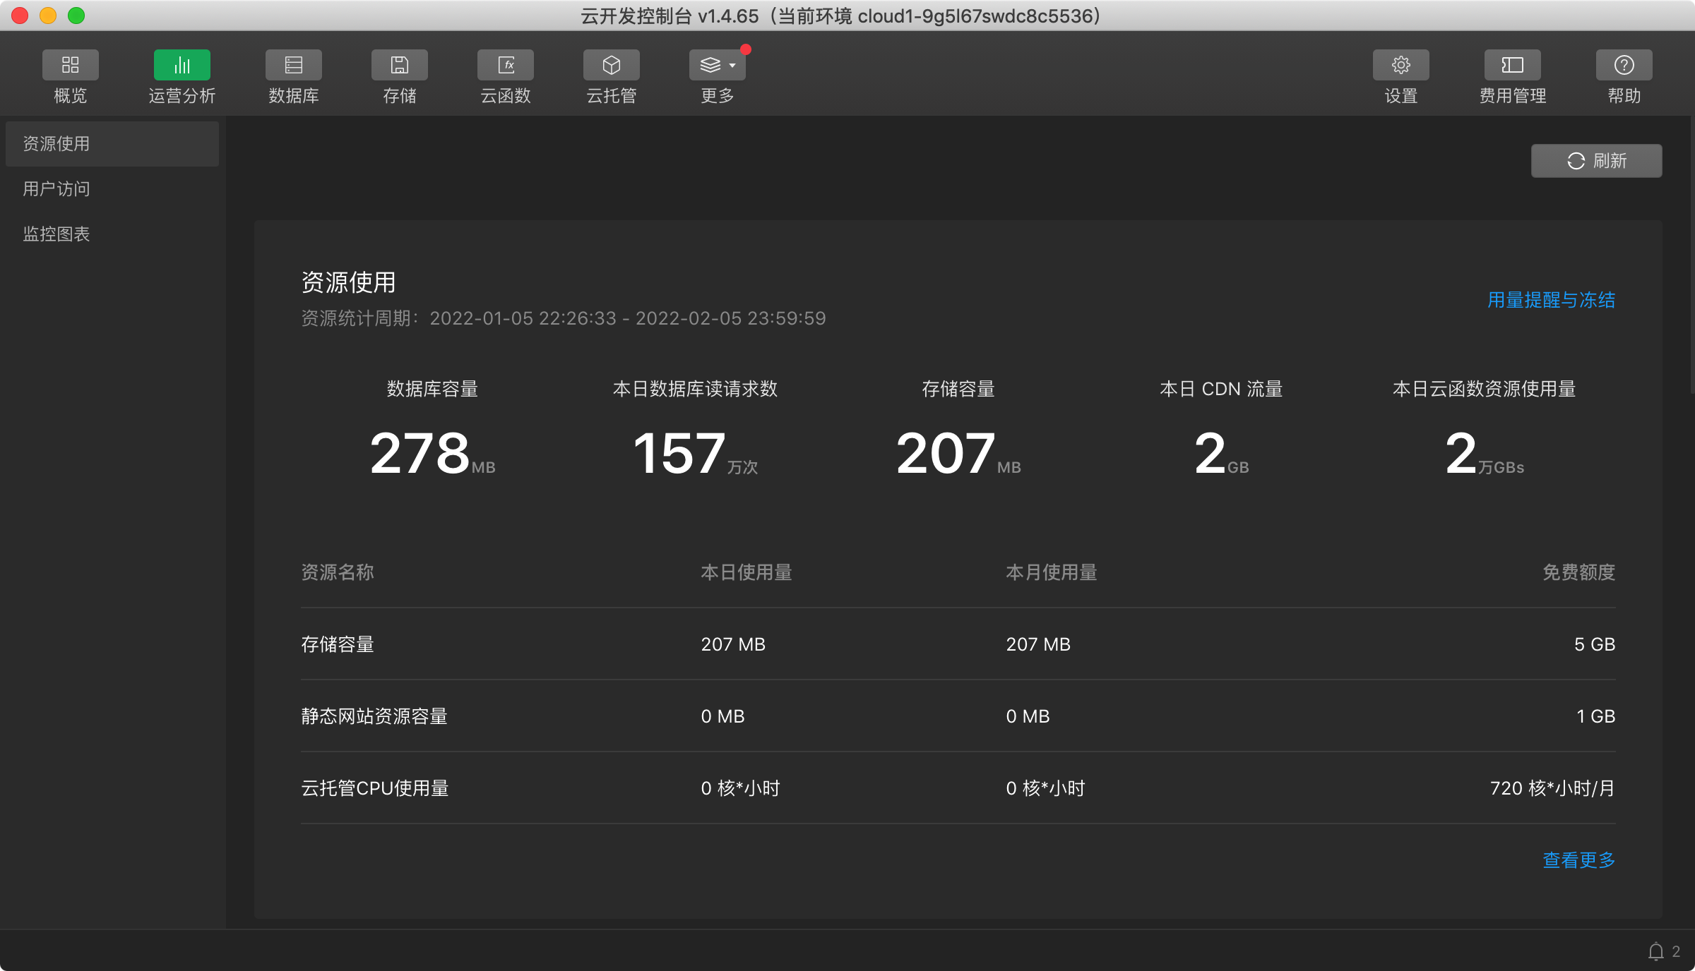Open the 概览 overview icon

[70, 66]
